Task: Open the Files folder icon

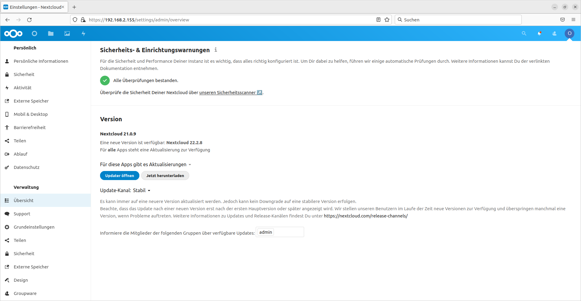Action: pyautogui.click(x=51, y=33)
